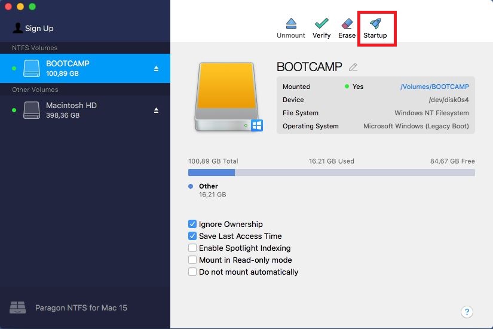Click the Other Volumes section header

click(x=85, y=90)
